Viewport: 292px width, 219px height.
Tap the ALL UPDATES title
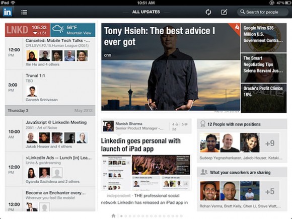pos(146,12)
